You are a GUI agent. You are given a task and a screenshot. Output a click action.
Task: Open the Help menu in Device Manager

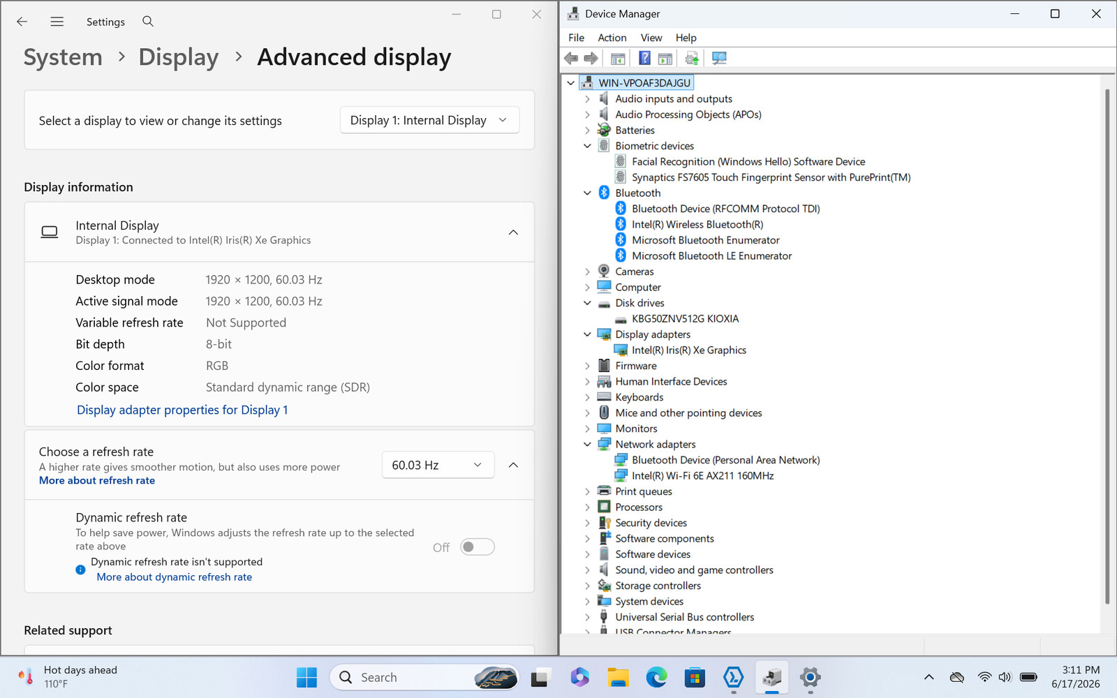pos(686,38)
